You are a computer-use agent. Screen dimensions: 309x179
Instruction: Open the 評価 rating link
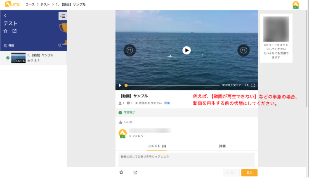(167, 103)
